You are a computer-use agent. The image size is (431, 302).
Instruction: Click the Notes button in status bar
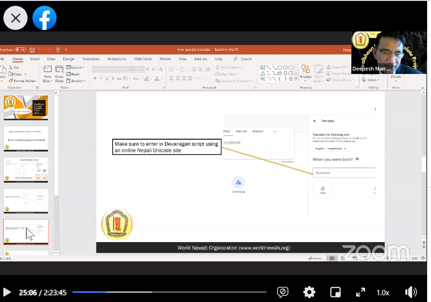coord(315,259)
